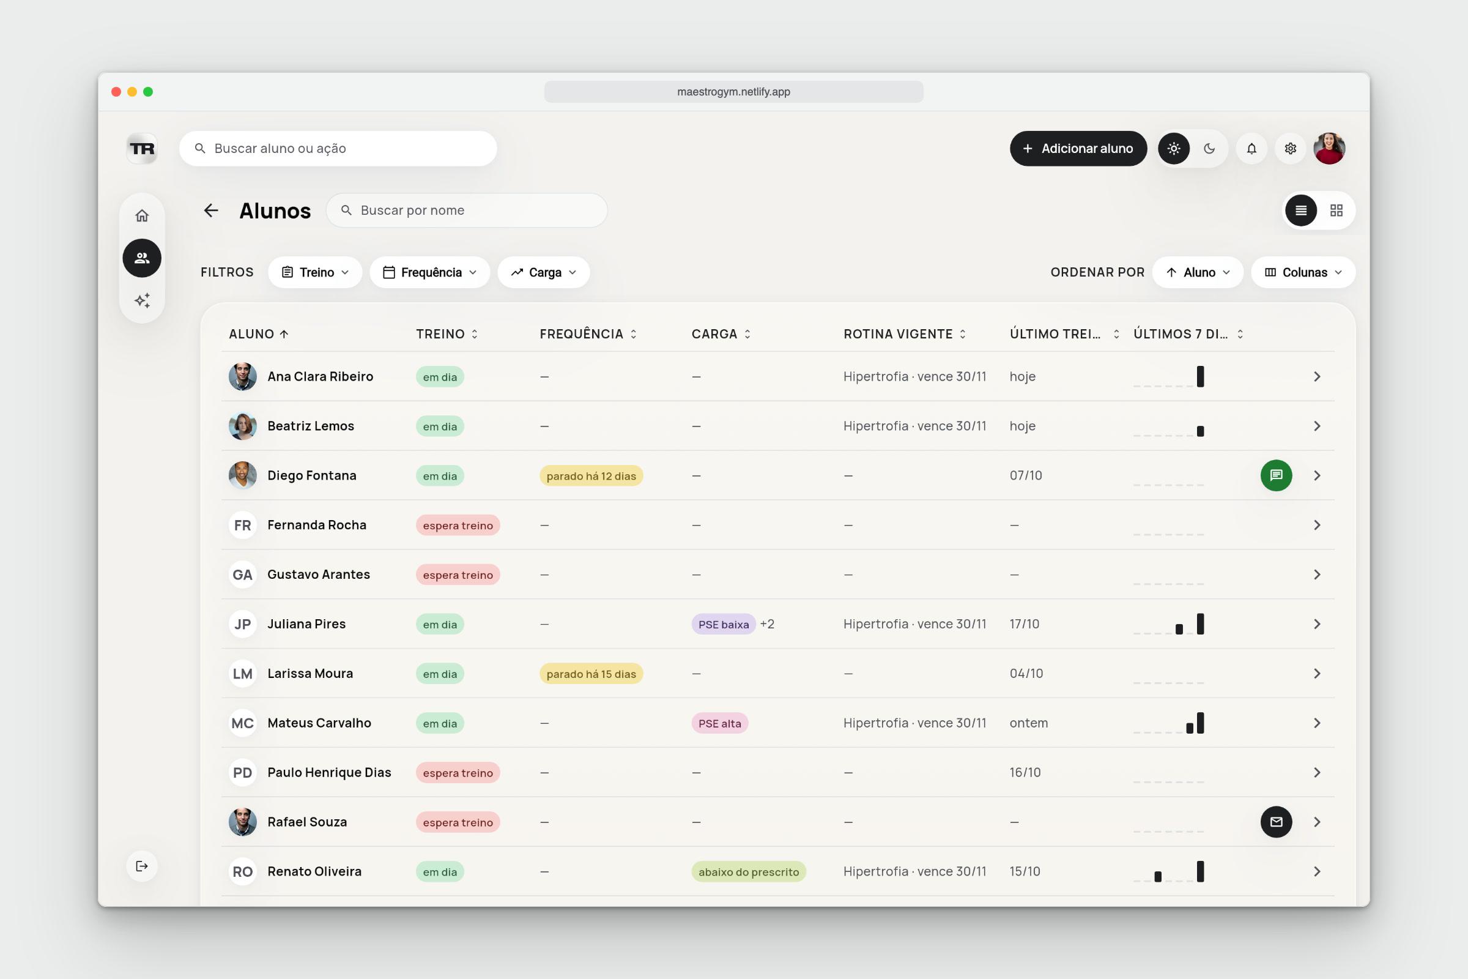Open the settings gear icon

[x=1290, y=149]
